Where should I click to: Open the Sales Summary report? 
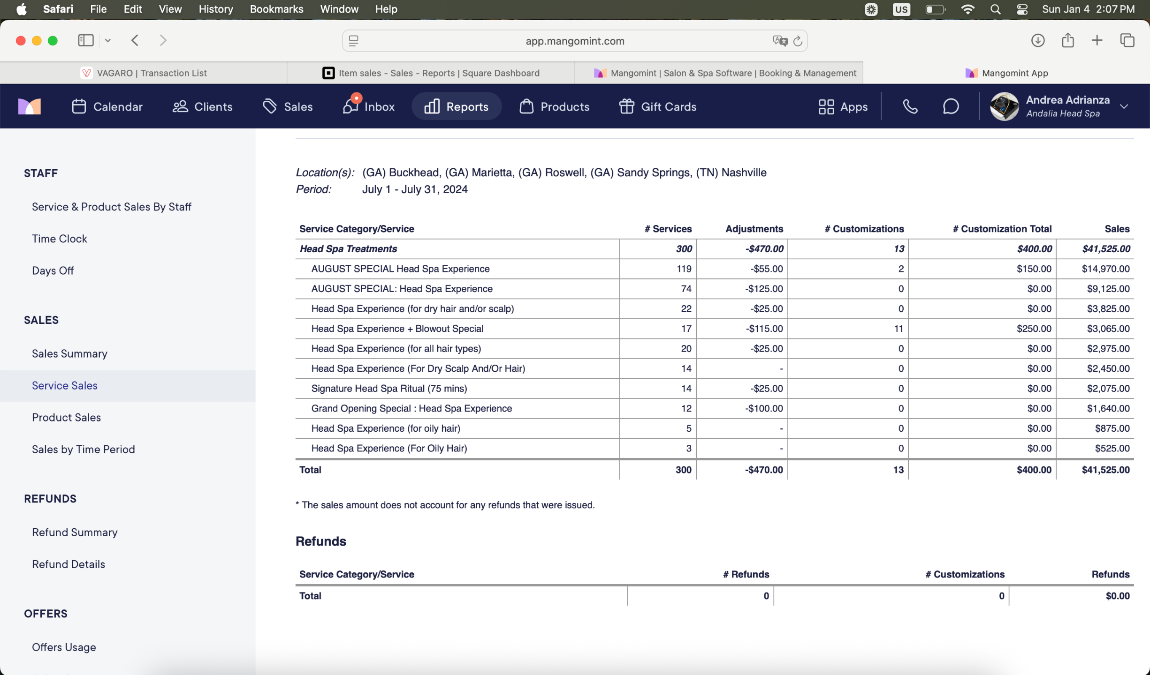tap(69, 353)
